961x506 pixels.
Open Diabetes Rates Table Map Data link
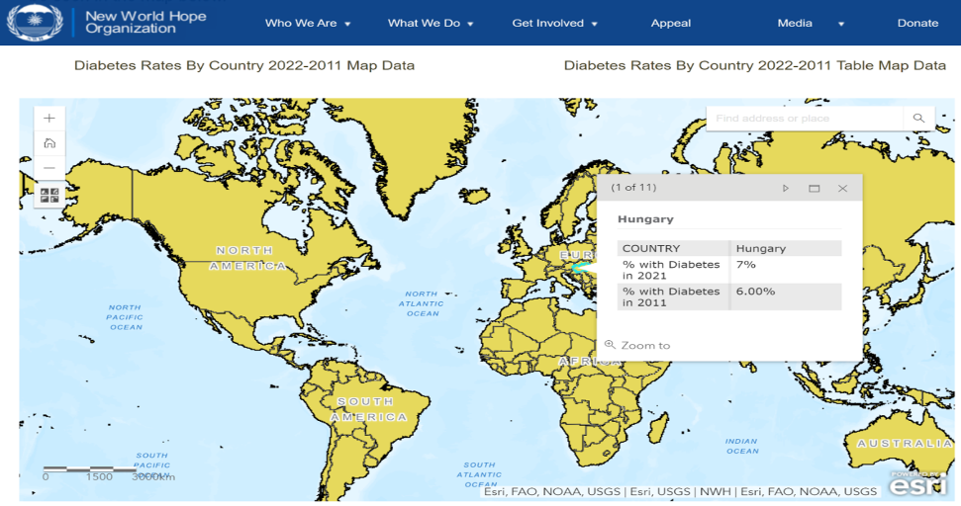[754, 65]
